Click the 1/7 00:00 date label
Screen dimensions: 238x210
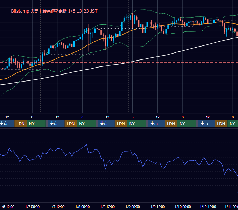tap(32, 206)
